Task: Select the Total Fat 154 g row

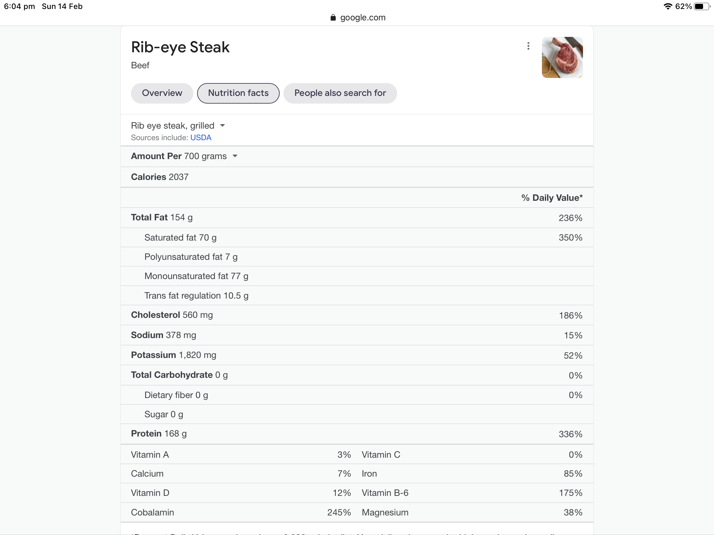Action: 357,218
